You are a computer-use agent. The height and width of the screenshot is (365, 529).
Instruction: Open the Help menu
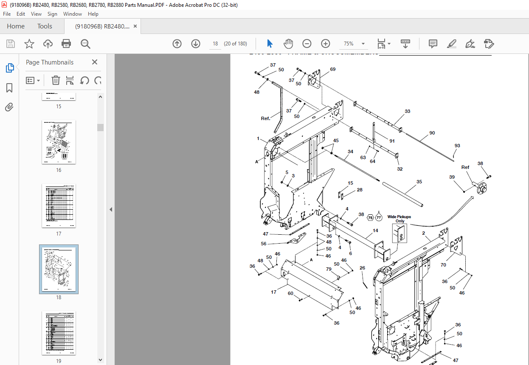click(x=93, y=14)
